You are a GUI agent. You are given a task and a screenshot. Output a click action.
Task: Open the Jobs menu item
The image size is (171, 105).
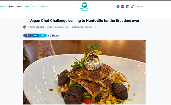(27, 7)
